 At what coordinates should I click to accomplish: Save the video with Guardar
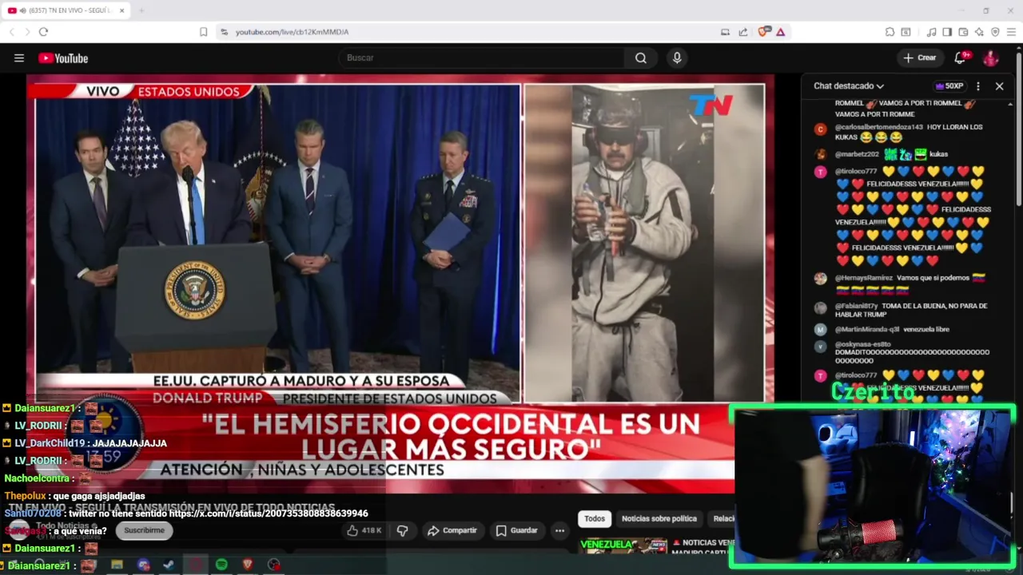point(516,530)
